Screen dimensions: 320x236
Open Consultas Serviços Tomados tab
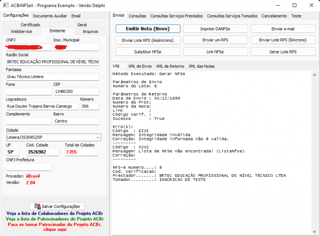[232, 16]
